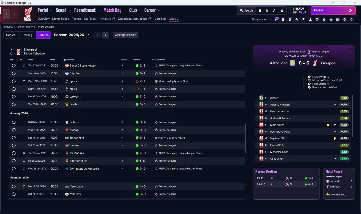Expand the Bookmarks dropdown
Image resolution: width=361 pixels, height=214 pixels.
click(261, 19)
